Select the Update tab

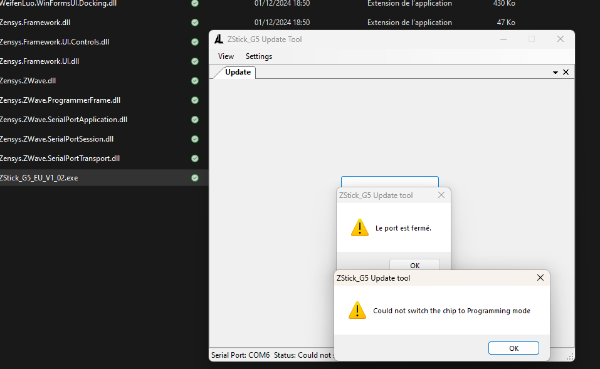pos(238,72)
